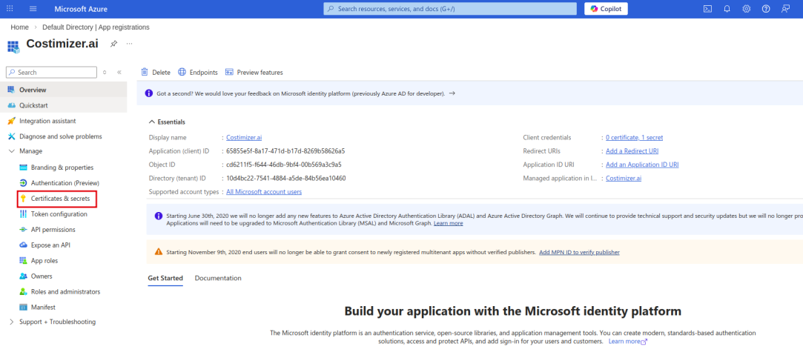Open Cloud Shell from the top bar
Viewport: 803px width, 358px height.
707,9
